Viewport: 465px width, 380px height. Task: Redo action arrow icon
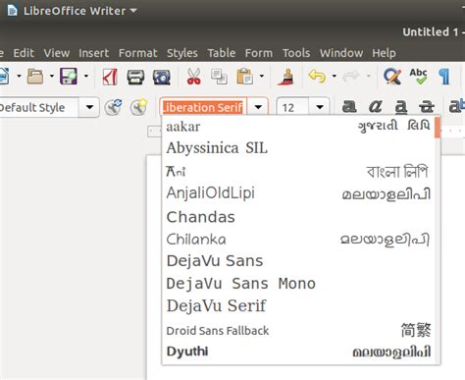click(x=351, y=77)
